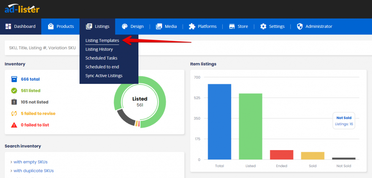This screenshot has height=178, width=372.
Task: Click the Sold axis label
Action: tap(313, 166)
